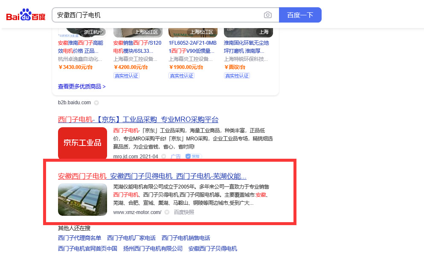Click the factory photo for xmz-motor result
424x263 pixels.
tap(82, 199)
